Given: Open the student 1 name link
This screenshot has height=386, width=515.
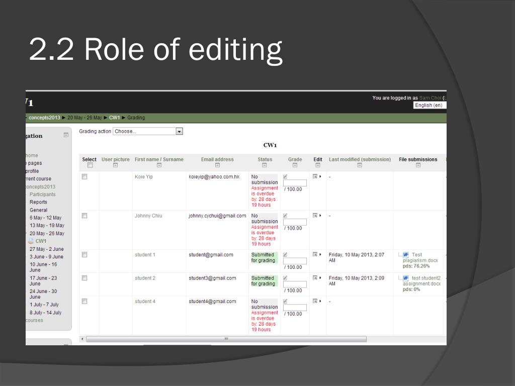Looking at the screenshot, I should pyautogui.click(x=145, y=255).
